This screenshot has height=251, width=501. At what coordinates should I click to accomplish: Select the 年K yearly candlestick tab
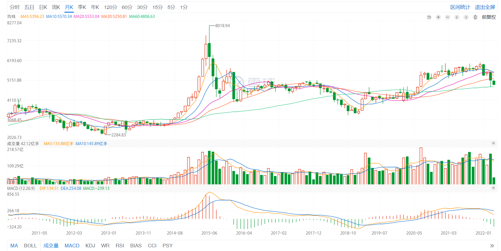[x=95, y=7]
